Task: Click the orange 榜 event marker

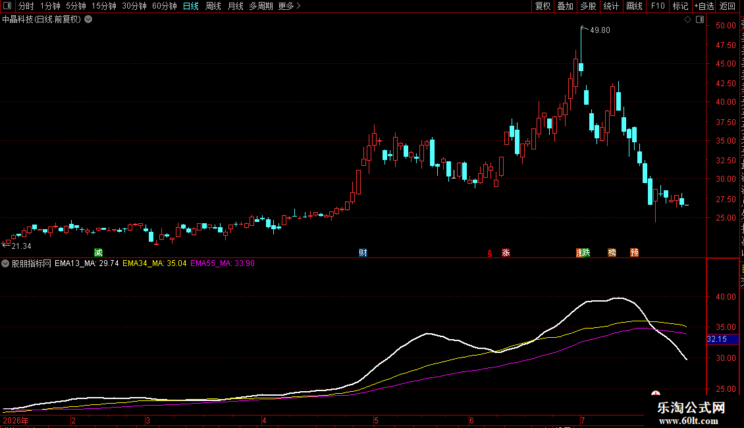Action: 612,252
